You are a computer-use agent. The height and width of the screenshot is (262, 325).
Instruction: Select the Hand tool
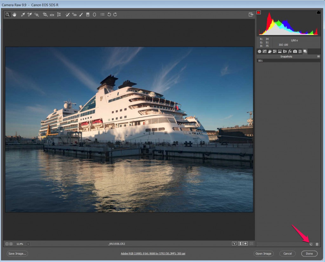pyautogui.click(x=14, y=15)
